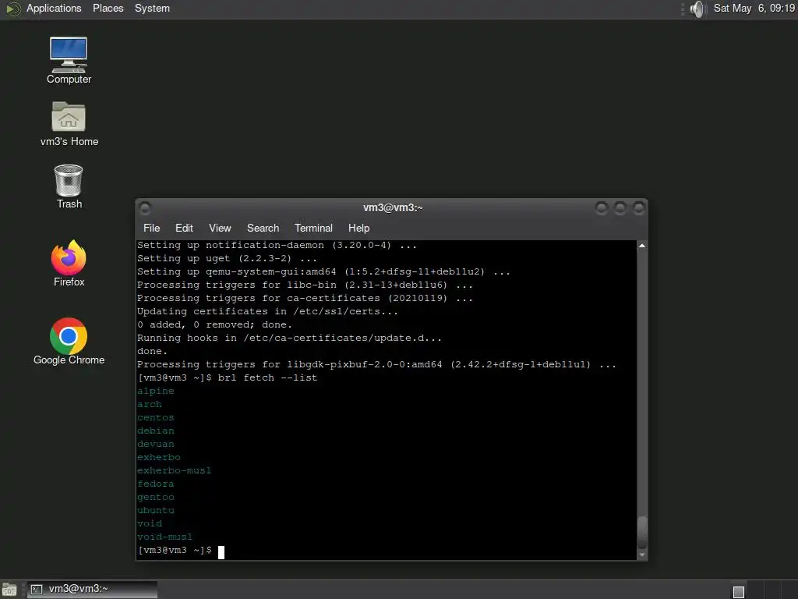Click the 'debian' line in terminal output
The image size is (798, 599).
156,431
